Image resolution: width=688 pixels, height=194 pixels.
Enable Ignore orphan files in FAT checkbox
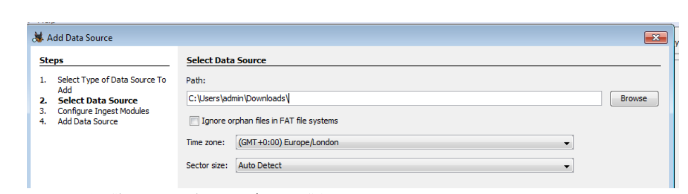pos(194,121)
